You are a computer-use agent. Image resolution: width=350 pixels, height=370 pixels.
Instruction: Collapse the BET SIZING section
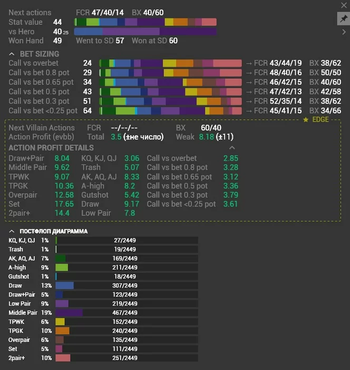(x=12, y=54)
